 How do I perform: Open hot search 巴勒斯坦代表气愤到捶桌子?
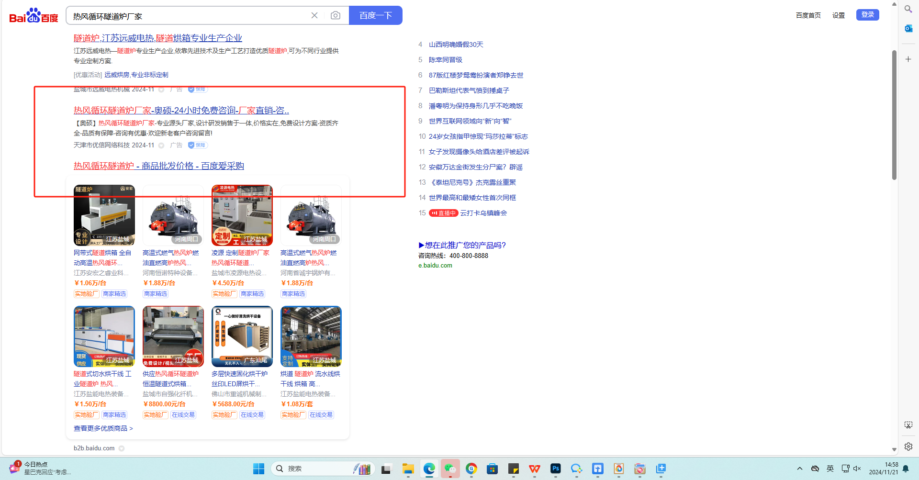point(469,90)
